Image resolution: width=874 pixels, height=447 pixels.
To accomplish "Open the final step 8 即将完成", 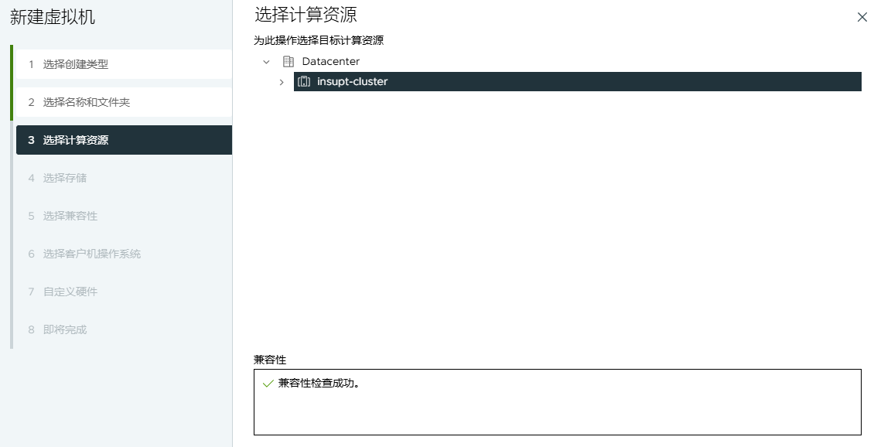I will tap(65, 329).
